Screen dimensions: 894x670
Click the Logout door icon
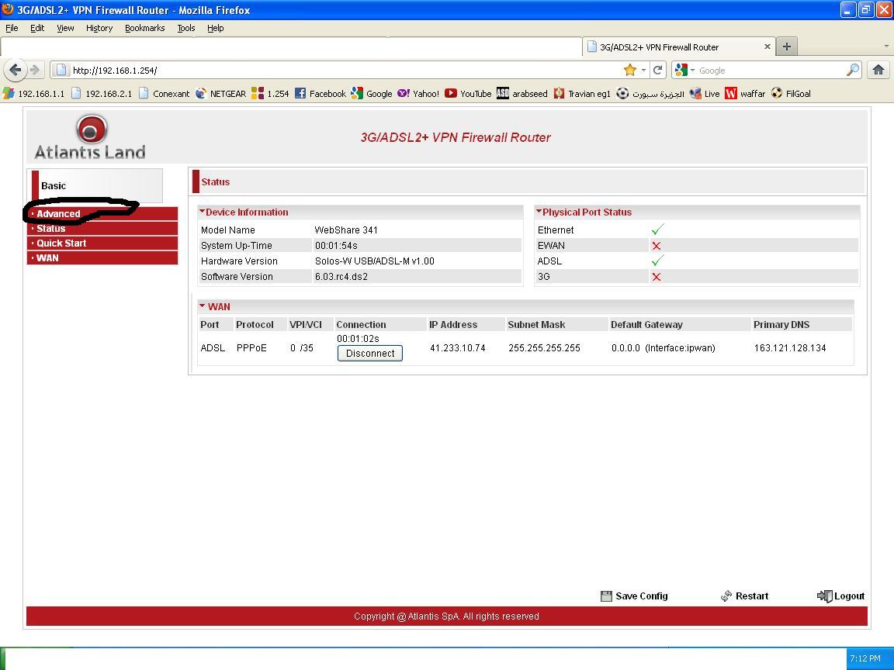[824, 596]
